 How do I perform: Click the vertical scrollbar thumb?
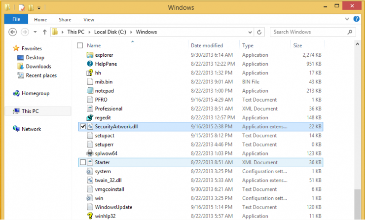[x=357, y=204]
